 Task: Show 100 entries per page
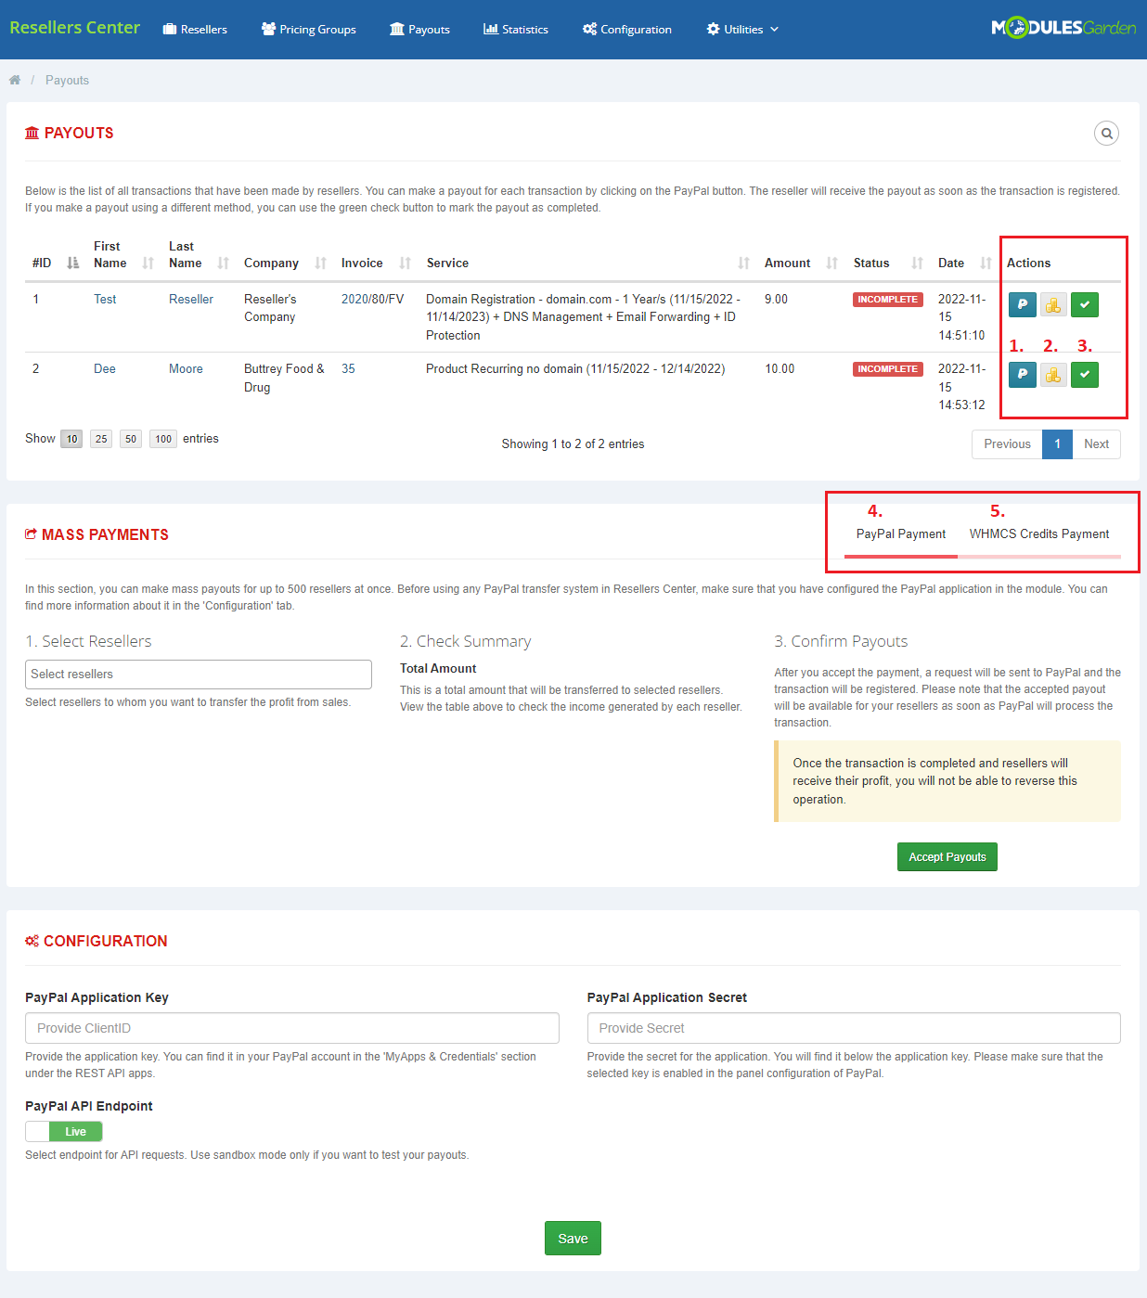click(163, 439)
